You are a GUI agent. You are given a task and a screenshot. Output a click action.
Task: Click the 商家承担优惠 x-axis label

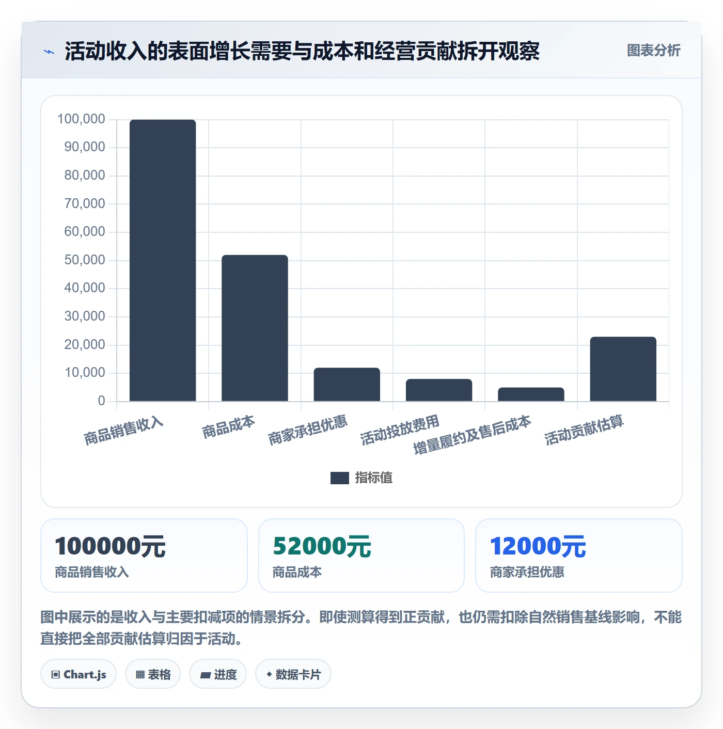pos(308,430)
